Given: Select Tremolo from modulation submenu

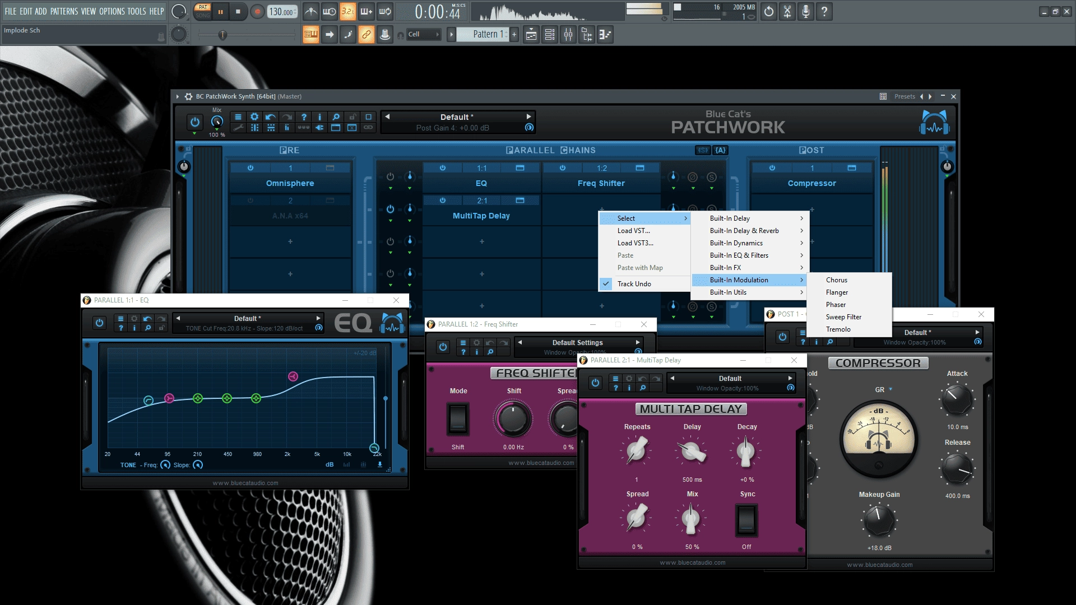Looking at the screenshot, I should click(849, 329).
